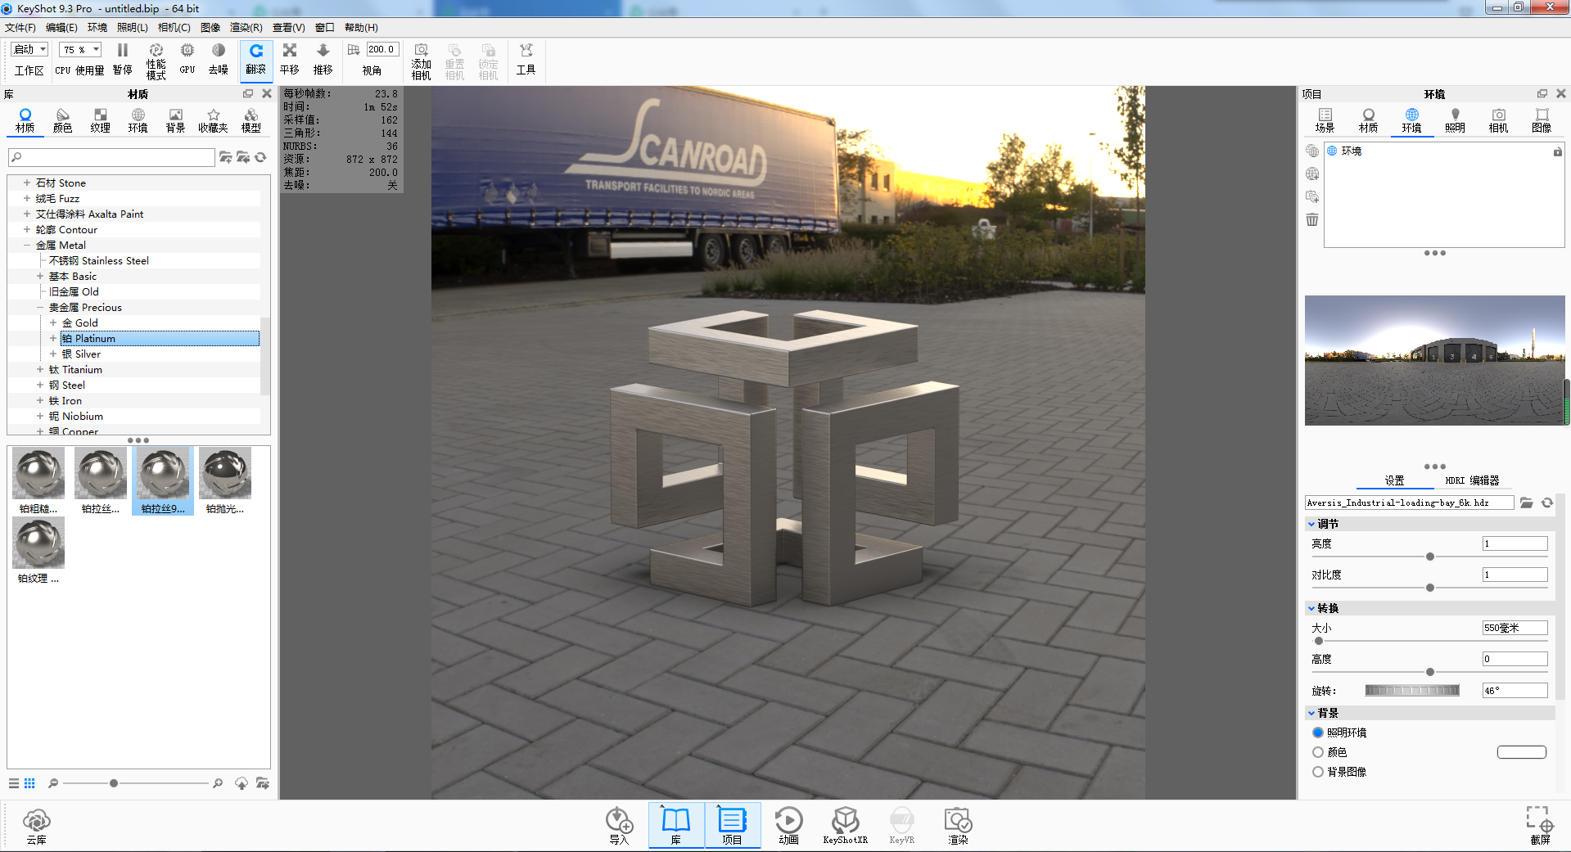Image resolution: width=1571 pixels, height=852 pixels.
Task: Click the Screenshot icon
Action: pyautogui.click(x=1540, y=818)
